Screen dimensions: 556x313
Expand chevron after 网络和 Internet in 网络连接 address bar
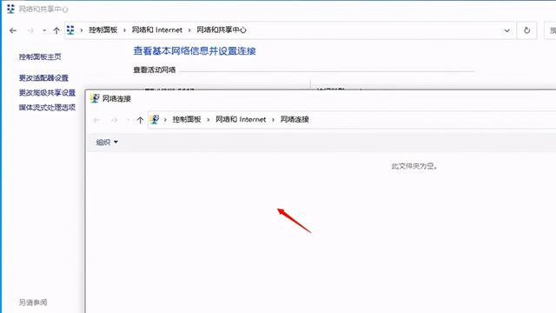coord(273,120)
